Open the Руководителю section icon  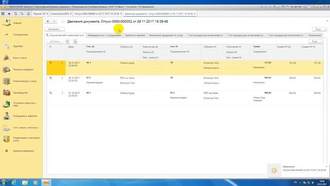[7, 35]
